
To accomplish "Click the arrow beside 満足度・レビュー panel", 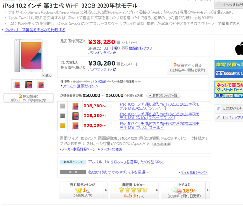I will pyautogui.click(x=157, y=190).
